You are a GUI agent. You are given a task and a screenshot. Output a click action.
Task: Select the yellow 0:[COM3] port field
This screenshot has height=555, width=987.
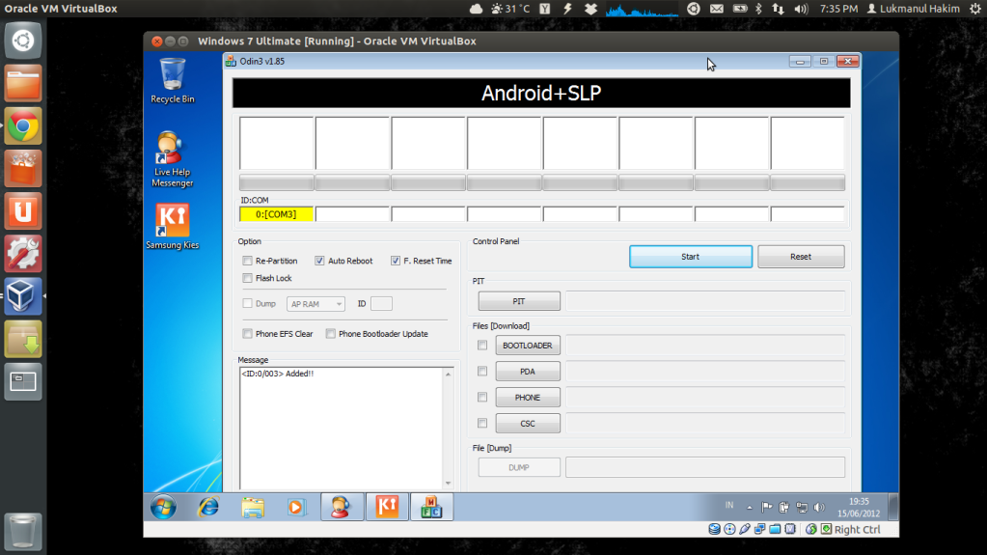(x=276, y=214)
